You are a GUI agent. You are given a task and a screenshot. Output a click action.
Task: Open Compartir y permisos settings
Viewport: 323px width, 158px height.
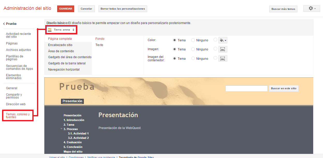tap(14, 96)
